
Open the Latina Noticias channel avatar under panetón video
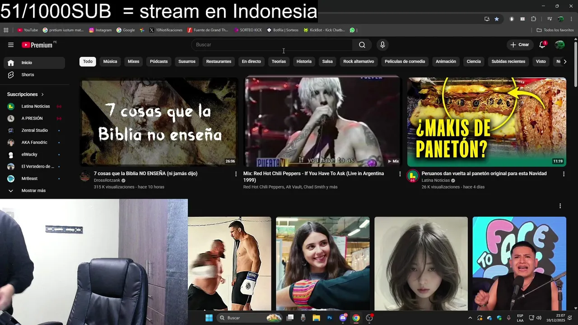(x=413, y=176)
